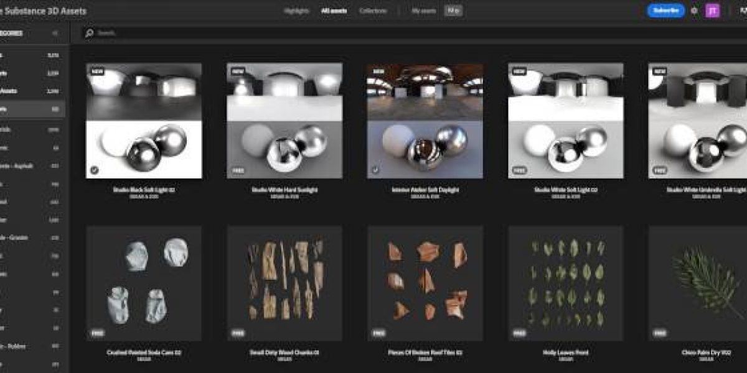Screen dimensions: 747x373
Task: Open the Studio White Hard Sunlight title link
Action: coord(284,190)
